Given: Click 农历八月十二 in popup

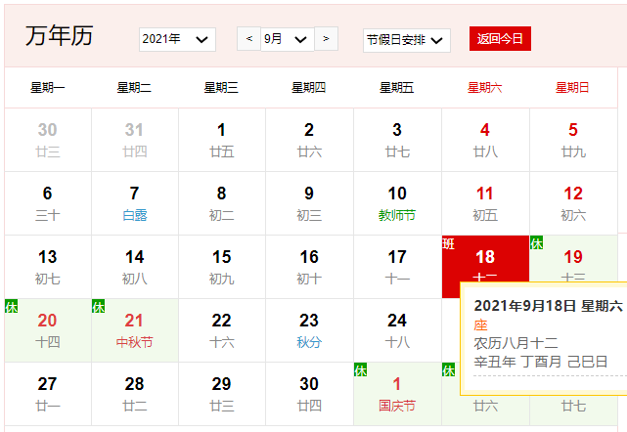Looking at the screenshot, I should [515, 343].
